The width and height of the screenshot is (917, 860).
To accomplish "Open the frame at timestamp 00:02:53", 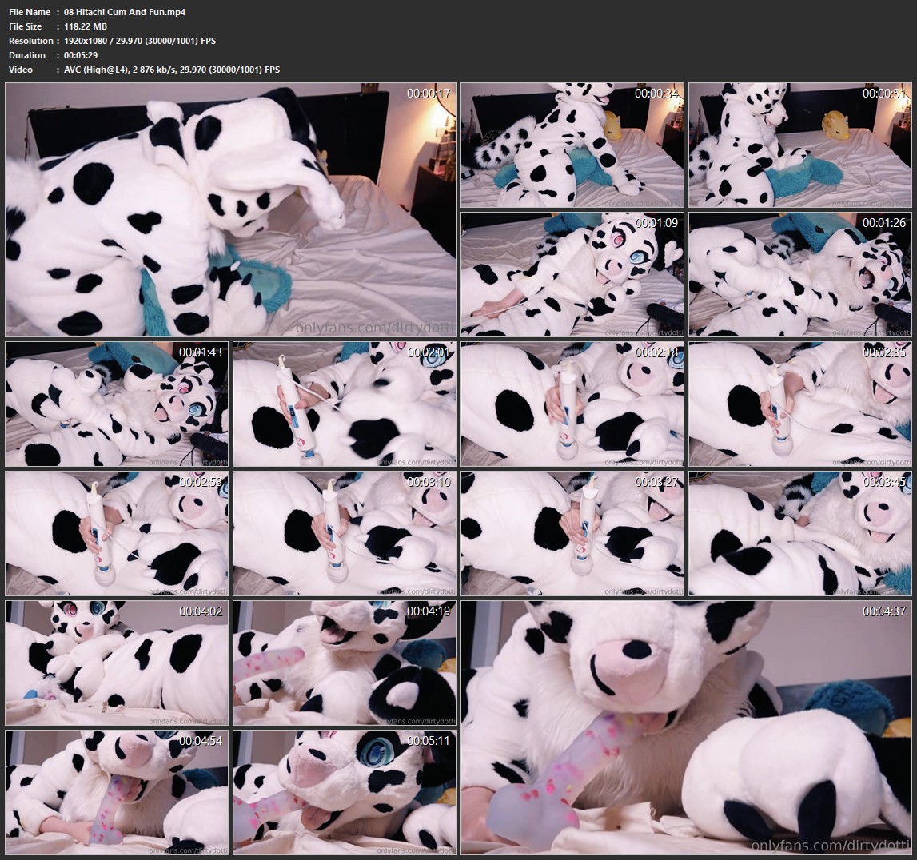I will tap(117, 534).
